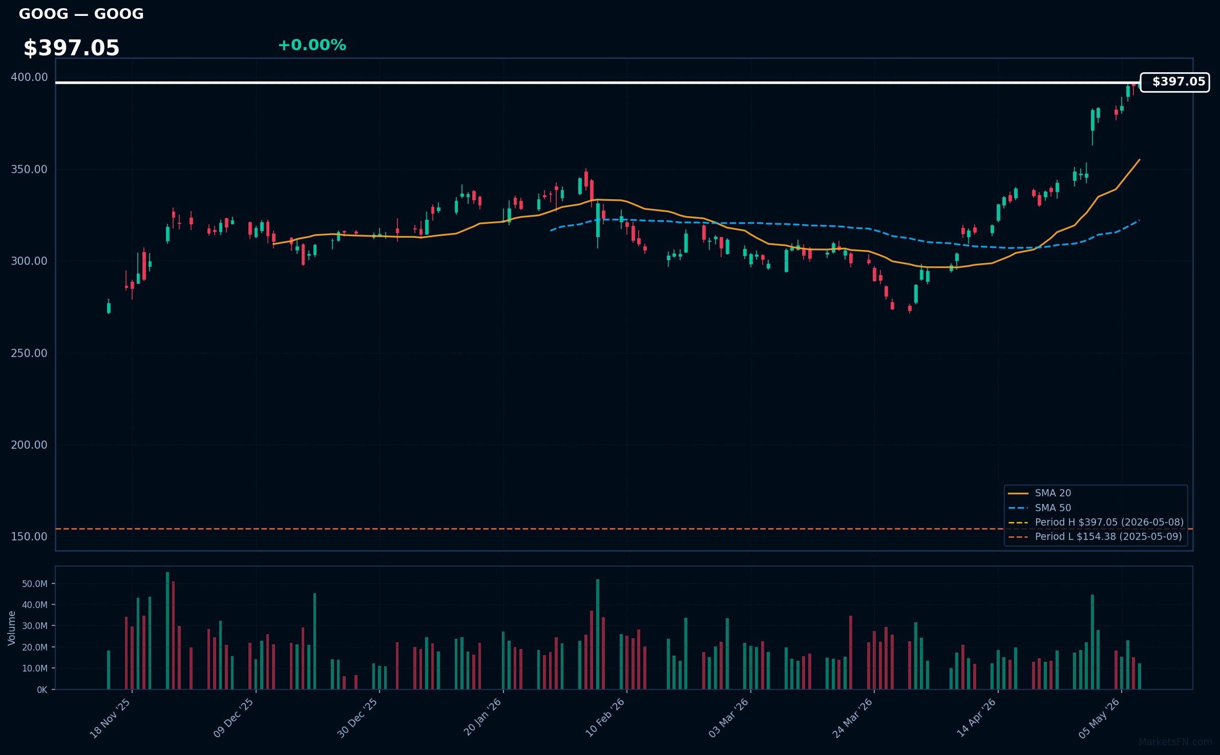Click the 10.0M volume axis label
The image size is (1220, 755).
click(35, 668)
